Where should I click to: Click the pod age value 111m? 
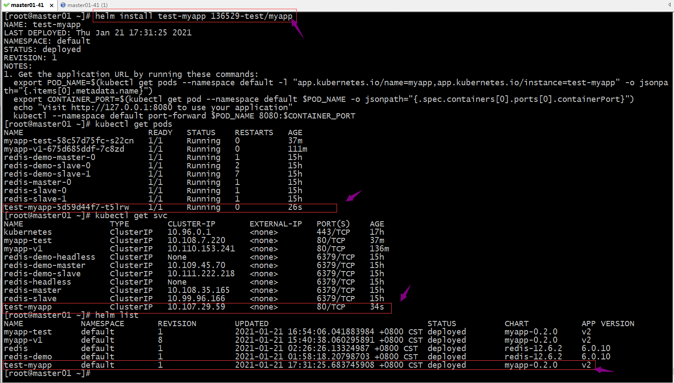(298, 149)
